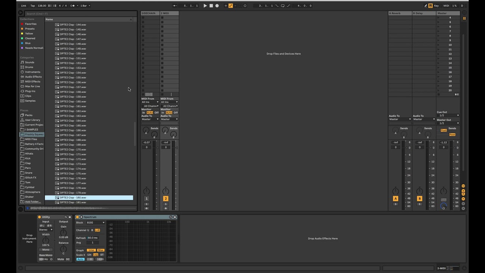Adjust the Utility Width knob
Image resolution: width=485 pixels, height=273 pixels.
[45, 240]
